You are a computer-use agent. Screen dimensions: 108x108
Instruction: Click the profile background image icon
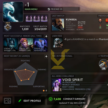[8, 101]
